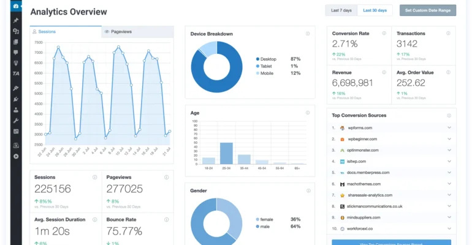Click the info icon beside Avg. Order Value
The height and width of the screenshot is (245, 472).
(x=448, y=72)
